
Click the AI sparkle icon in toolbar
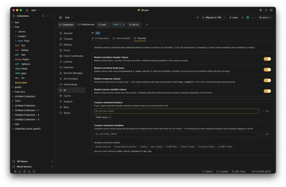pyautogui.click(x=198, y=17)
